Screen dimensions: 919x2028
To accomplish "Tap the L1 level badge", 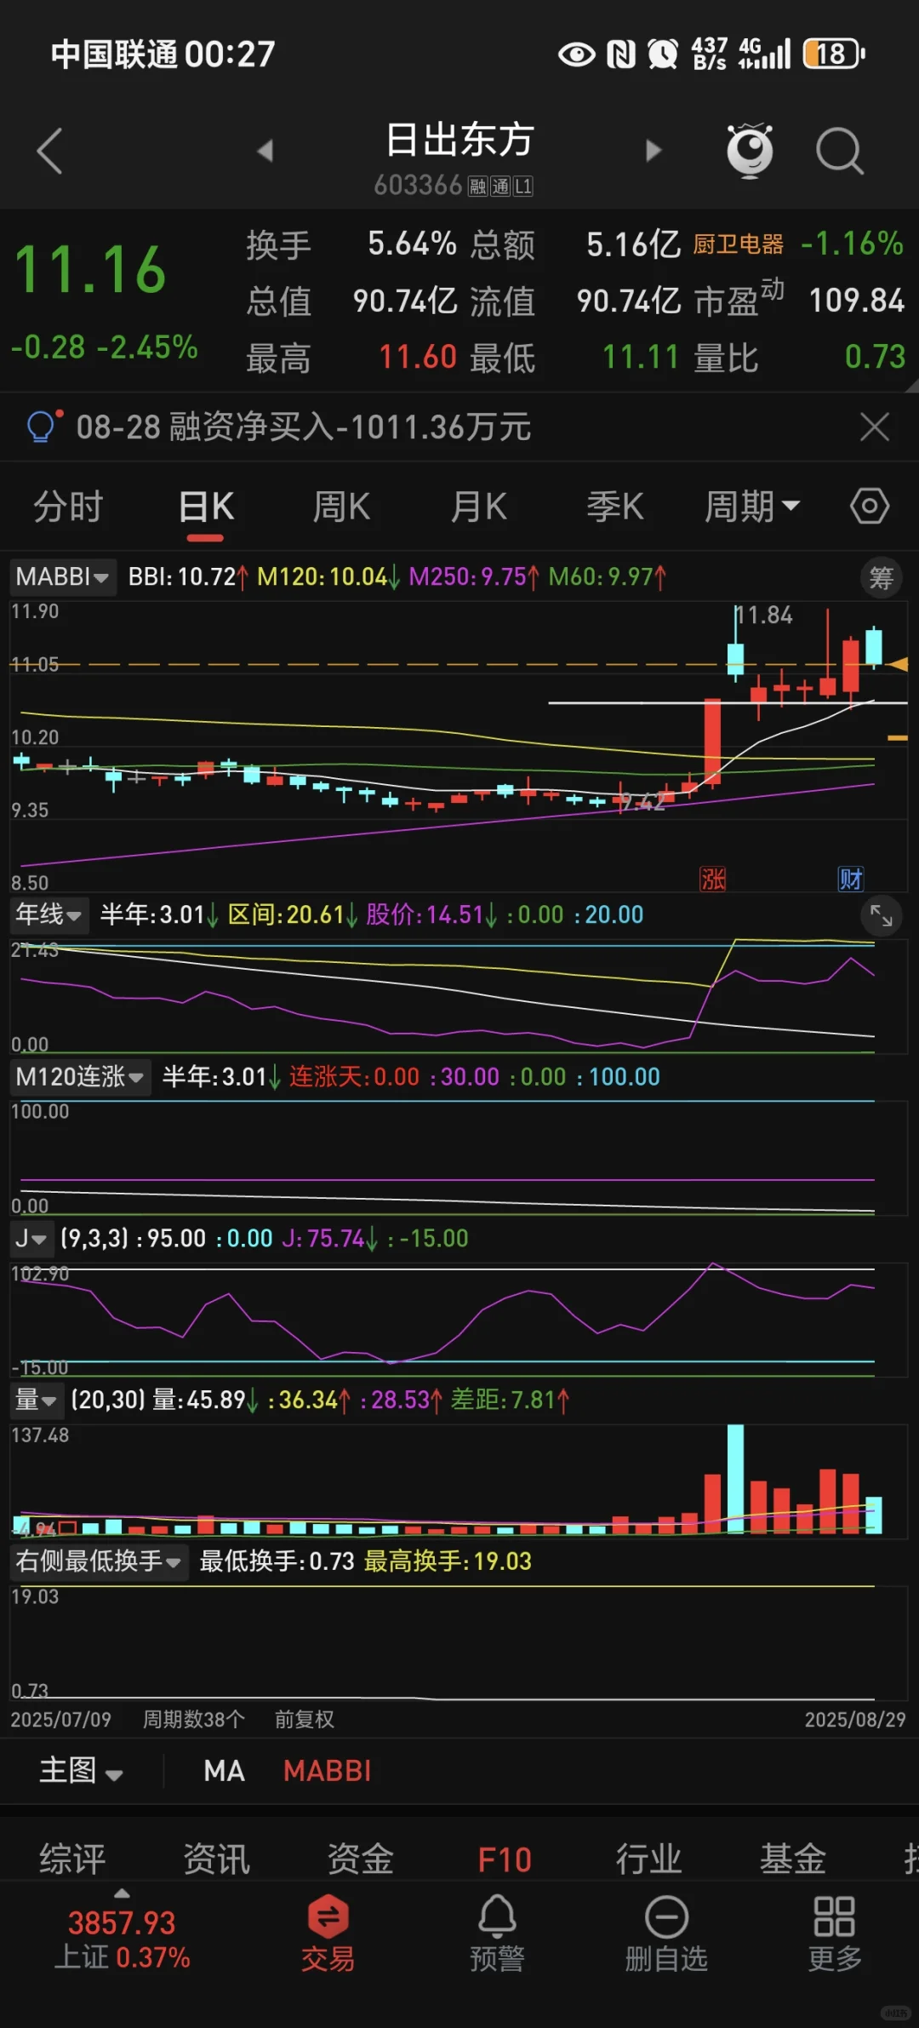I will tap(523, 186).
